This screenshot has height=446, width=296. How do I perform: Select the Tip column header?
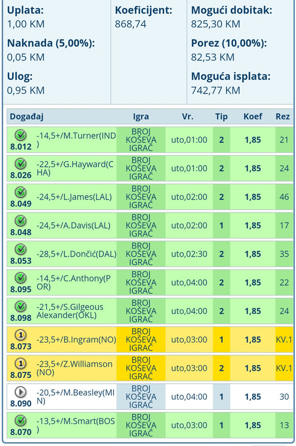pos(221,117)
